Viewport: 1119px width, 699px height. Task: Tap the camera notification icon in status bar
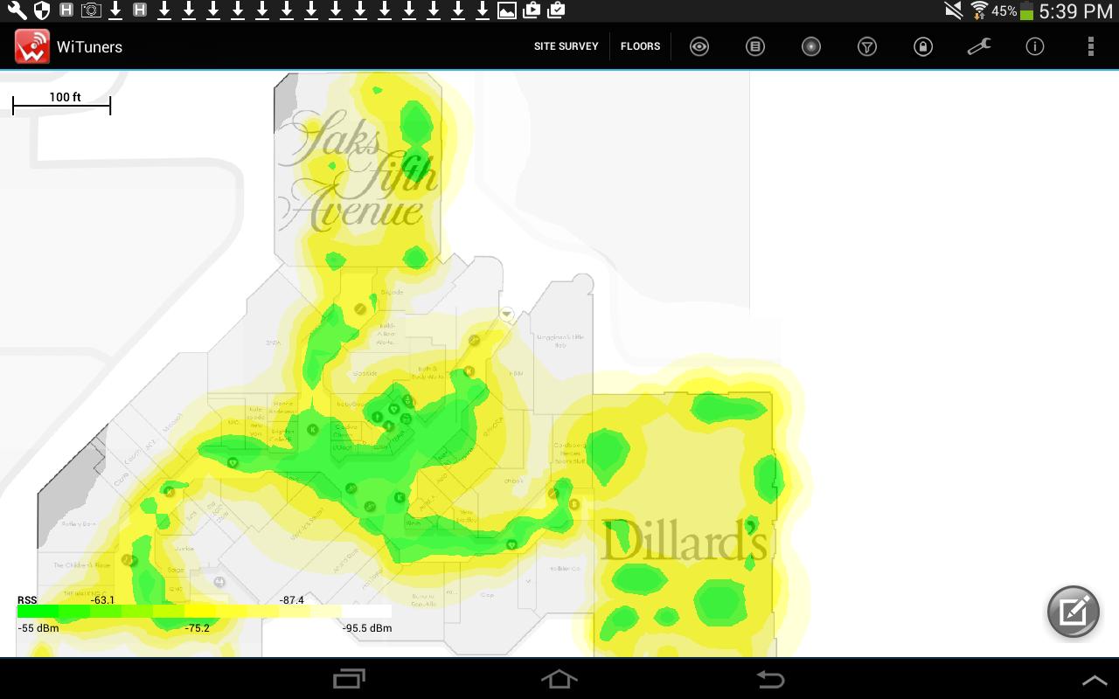tap(90, 10)
